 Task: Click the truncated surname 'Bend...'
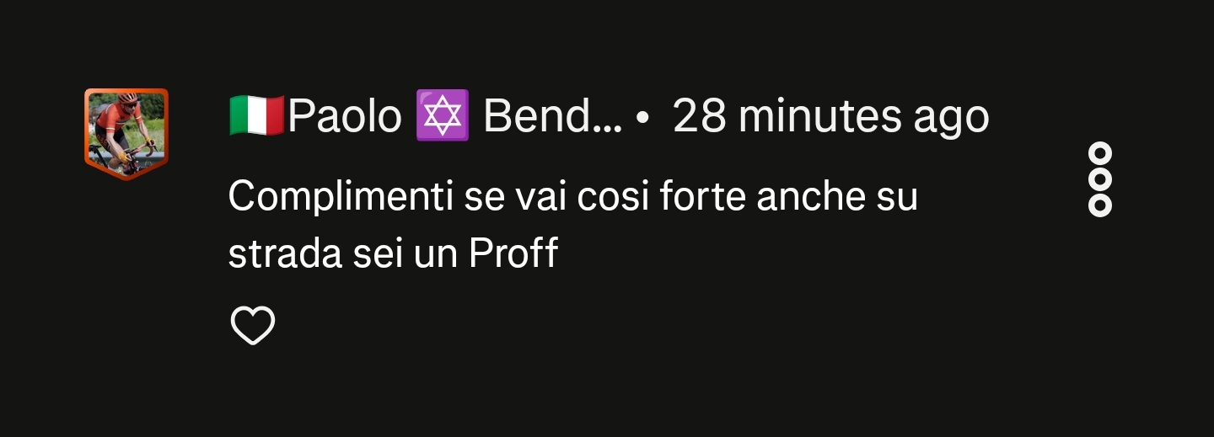553,117
